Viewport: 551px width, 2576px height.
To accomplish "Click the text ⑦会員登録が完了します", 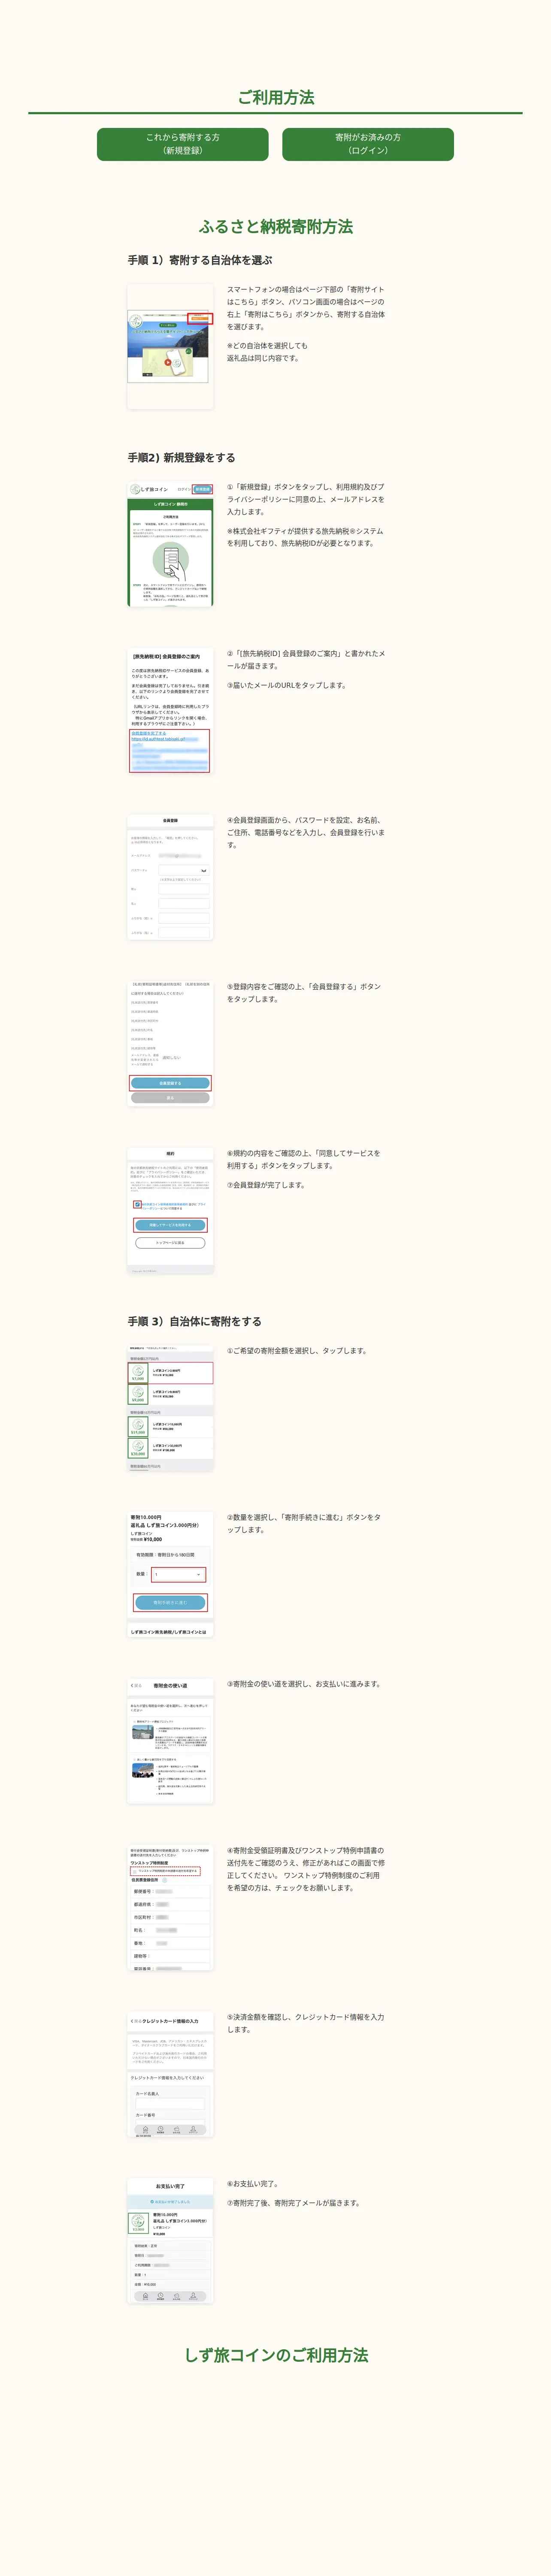I will point(266,1185).
